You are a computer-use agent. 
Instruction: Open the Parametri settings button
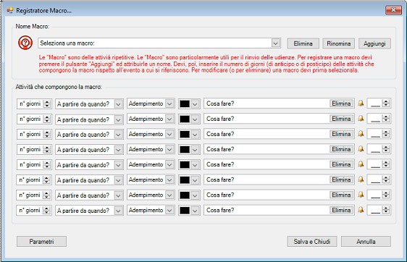(41, 241)
